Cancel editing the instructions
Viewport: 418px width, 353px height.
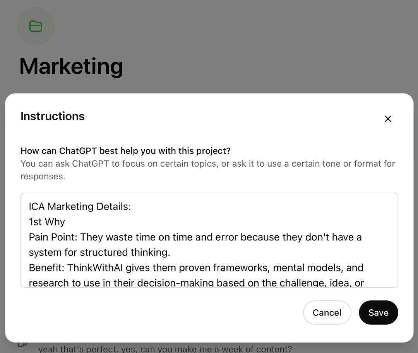pyautogui.click(x=327, y=312)
